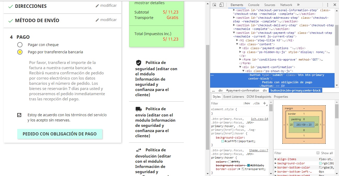Toggle the :hov element state option
The image size is (339, 176).
[246, 103]
